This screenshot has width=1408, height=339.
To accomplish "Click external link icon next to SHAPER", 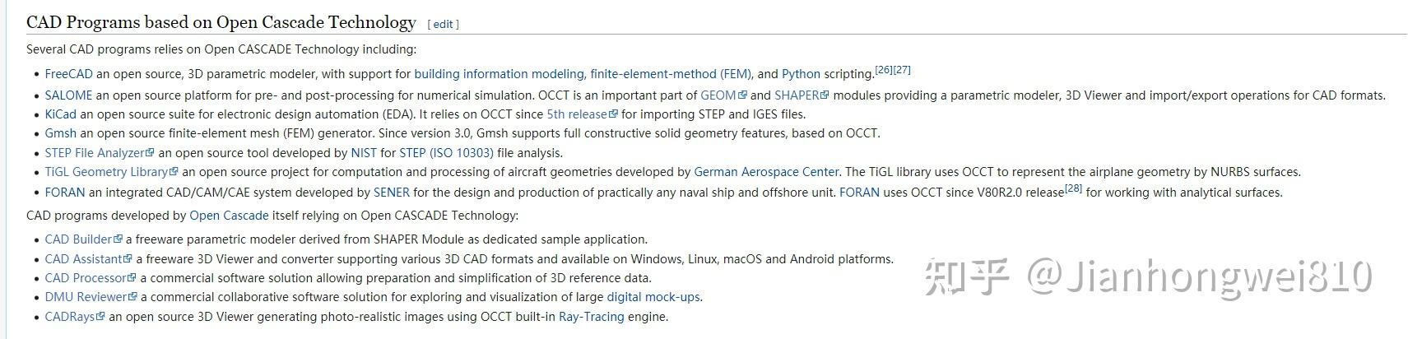I will (x=825, y=95).
